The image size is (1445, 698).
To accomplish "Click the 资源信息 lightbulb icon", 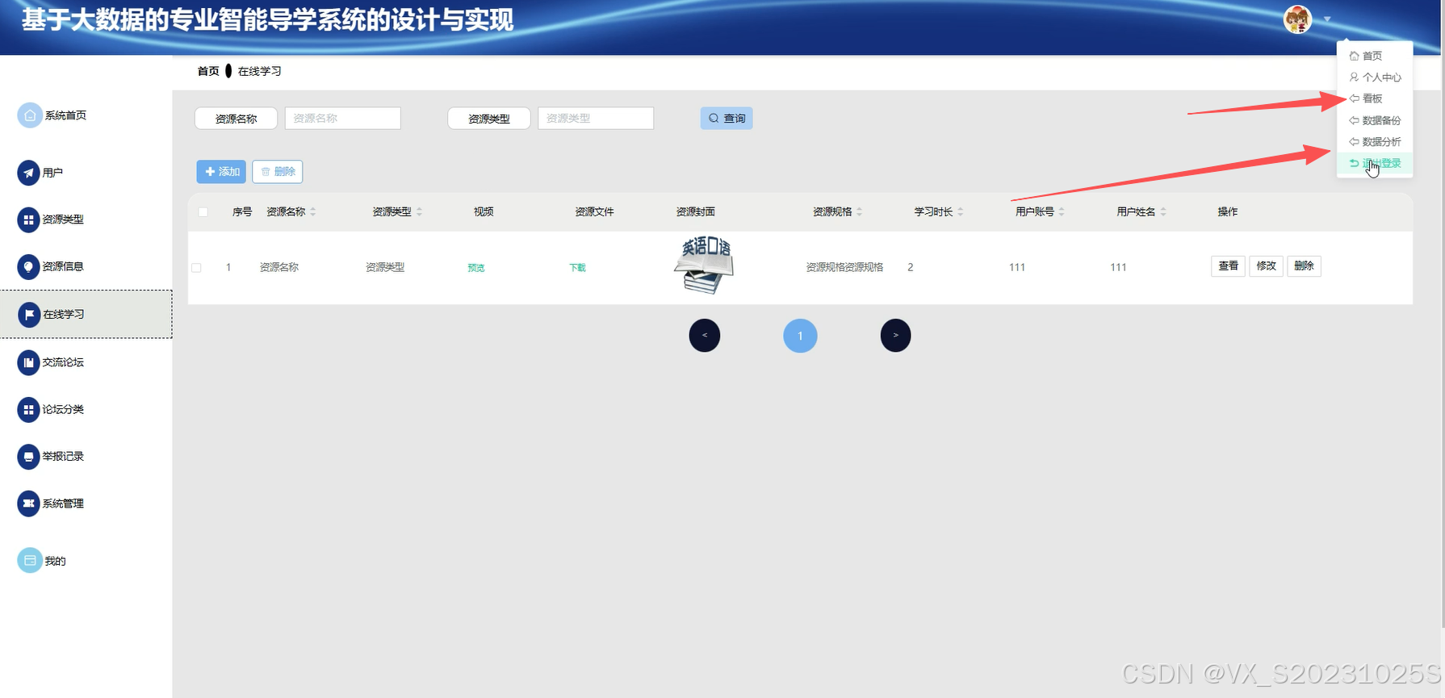I will click(x=28, y=266).
